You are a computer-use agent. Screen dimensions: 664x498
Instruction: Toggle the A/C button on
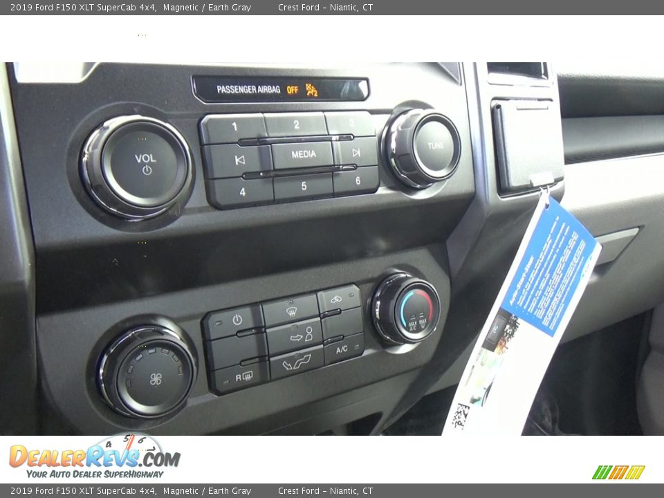tap(342, 349)
